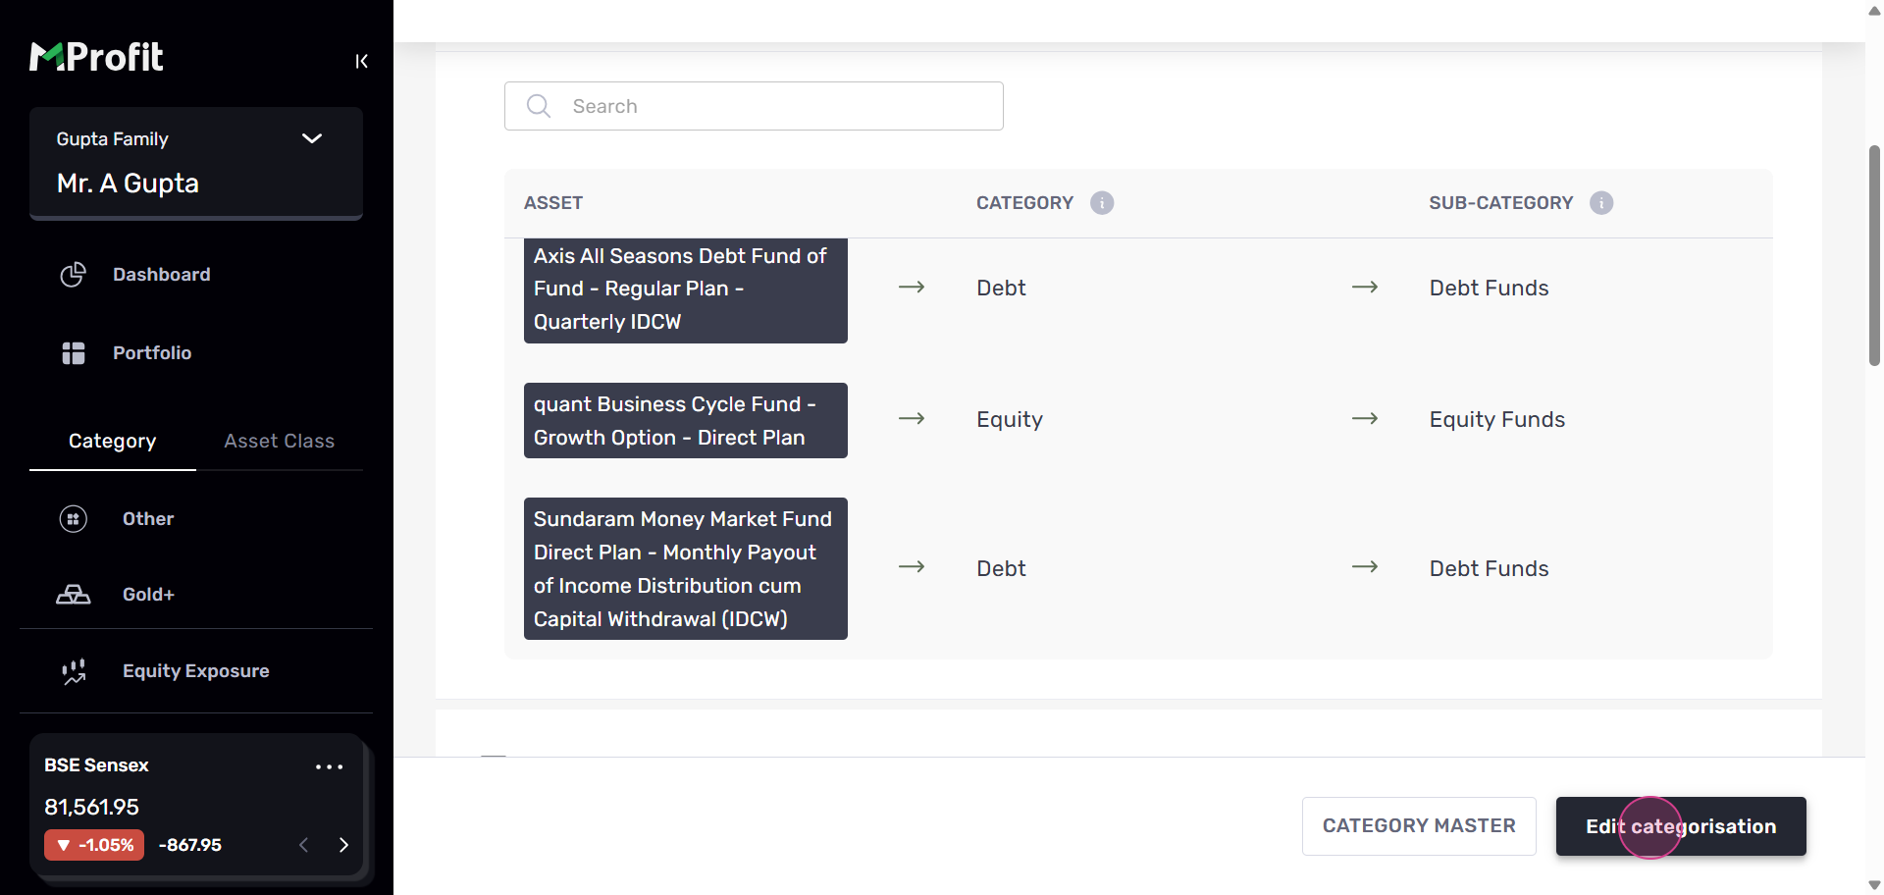This screenshot has height=895, width=1884.
Task: Expand the Gupta Family dropdown
Action: click(312, 138)
